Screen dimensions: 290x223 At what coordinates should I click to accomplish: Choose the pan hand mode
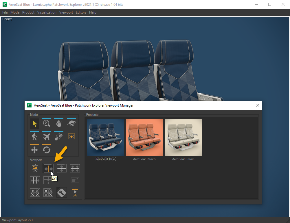(x=59, y=124)
